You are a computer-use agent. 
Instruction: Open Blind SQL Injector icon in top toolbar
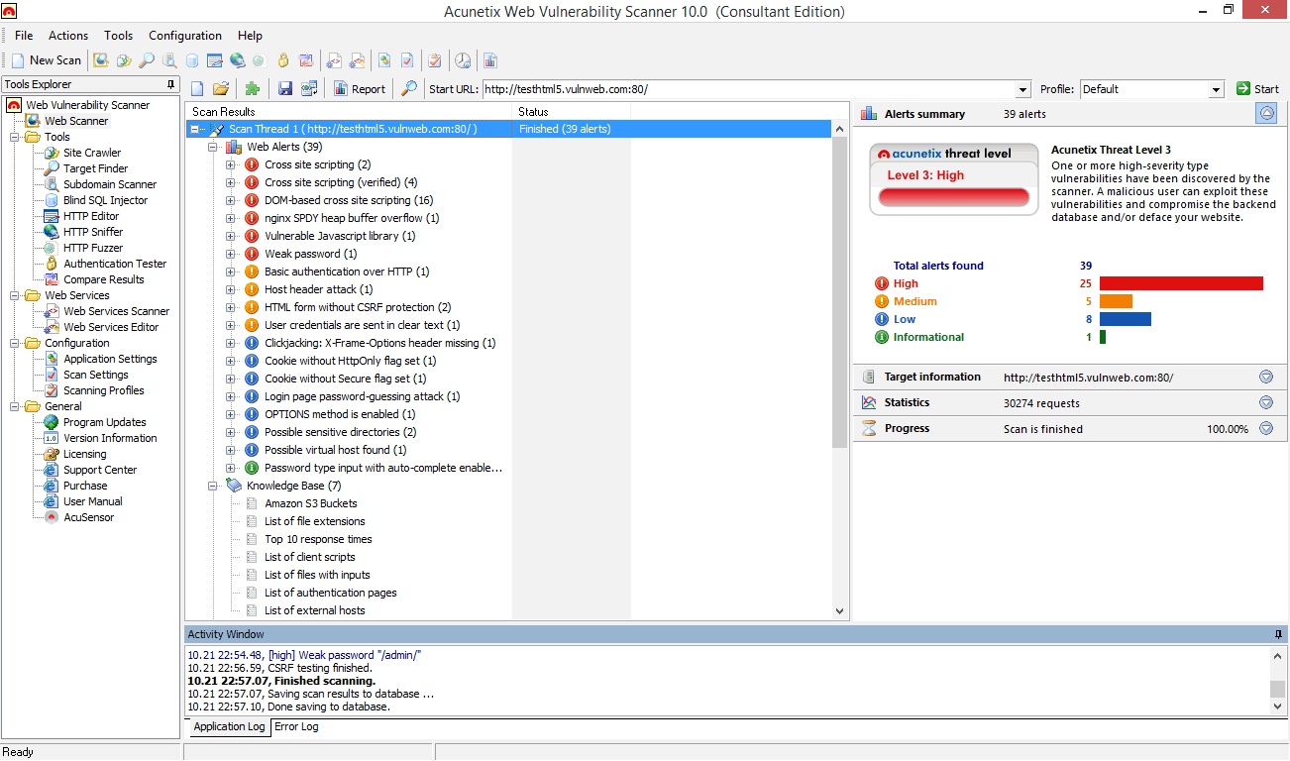click(192, 60)
